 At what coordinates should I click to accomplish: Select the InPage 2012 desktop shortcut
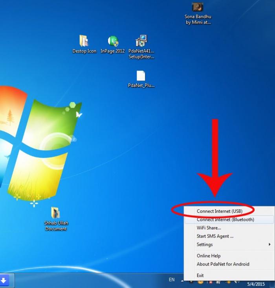tap(113, 44)
